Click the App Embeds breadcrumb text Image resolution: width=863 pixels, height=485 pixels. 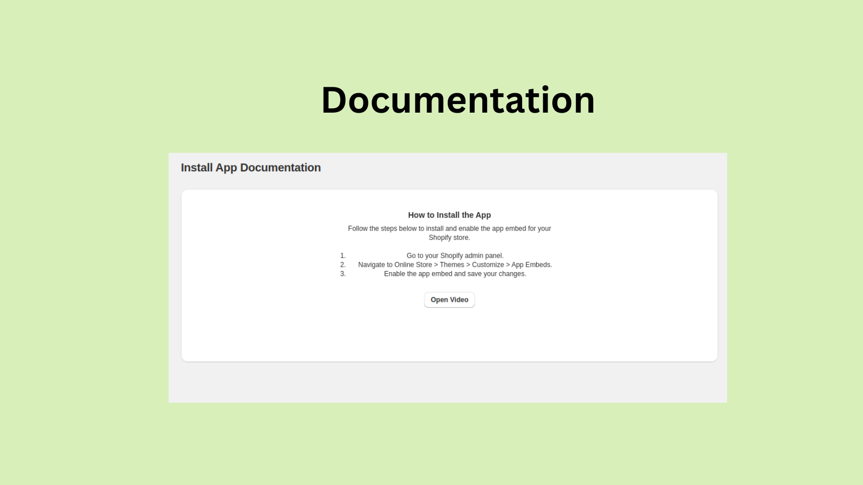point(532,265)
